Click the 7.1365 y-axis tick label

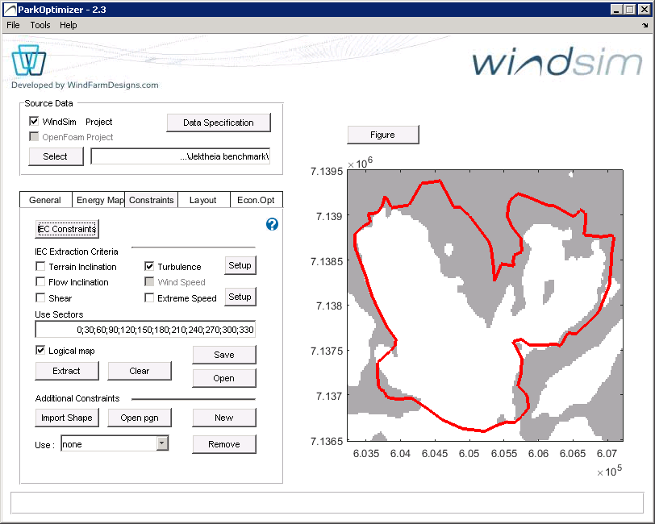coord(327,441)
